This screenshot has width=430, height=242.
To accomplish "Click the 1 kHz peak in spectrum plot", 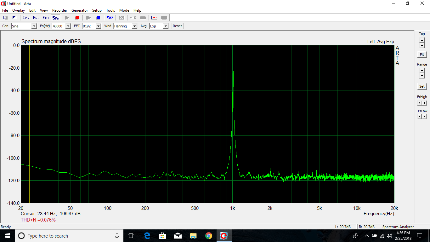I will [x=233, y=69].
